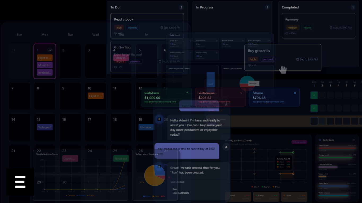This screenshot has height=203, width=362.
Task: Select calendar day 16
Action: [70, 127]
